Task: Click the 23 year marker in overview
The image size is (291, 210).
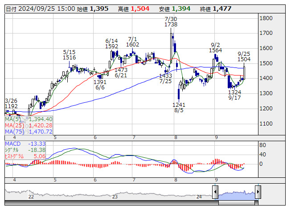Action: (x=115, y=197)
